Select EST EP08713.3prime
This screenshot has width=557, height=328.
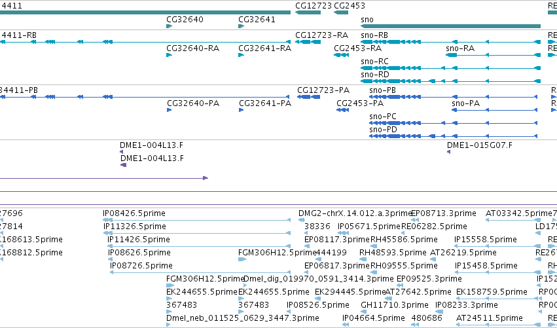(x=415, y=220)
